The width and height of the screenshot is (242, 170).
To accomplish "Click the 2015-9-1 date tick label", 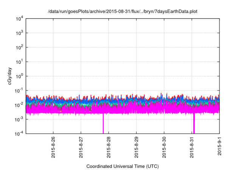I will pyautogui.click(x=219, y=146).
